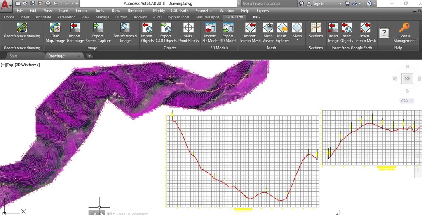Launch Export Screen Capture tool
The height and width of the screenshot is (215, 422).
coord(98,28)
